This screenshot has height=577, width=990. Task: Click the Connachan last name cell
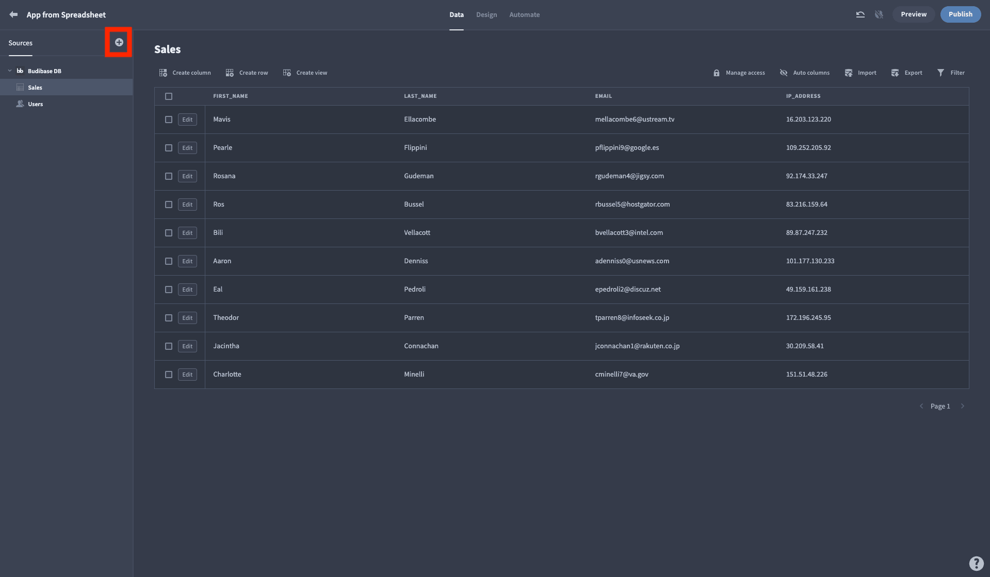(x=421, y=346)
